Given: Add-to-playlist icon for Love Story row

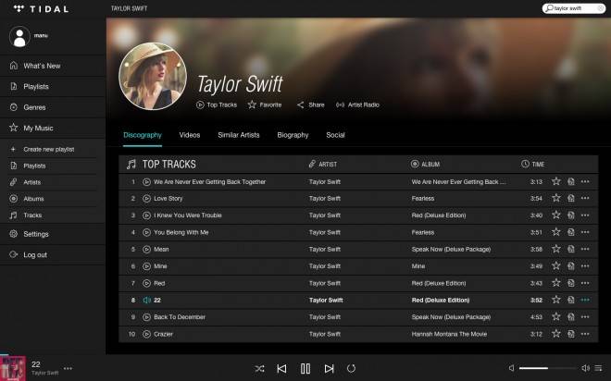Looking at the screenshot, I should 571,198.
